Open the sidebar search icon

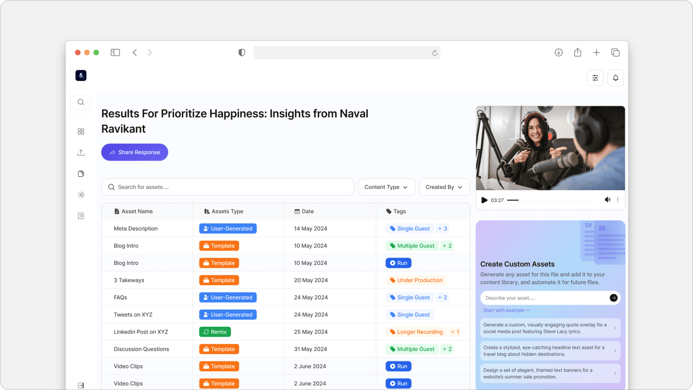[81, 102]
